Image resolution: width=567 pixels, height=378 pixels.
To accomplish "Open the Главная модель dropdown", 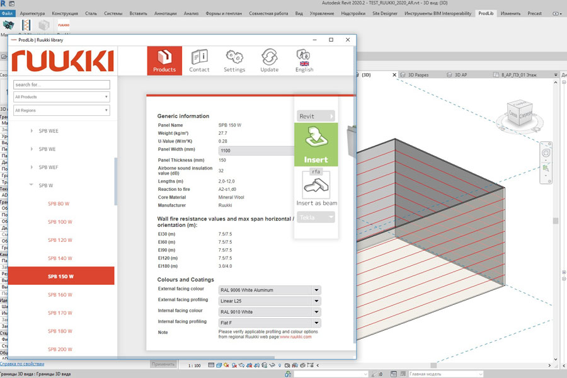I will (x=446, y=374).
